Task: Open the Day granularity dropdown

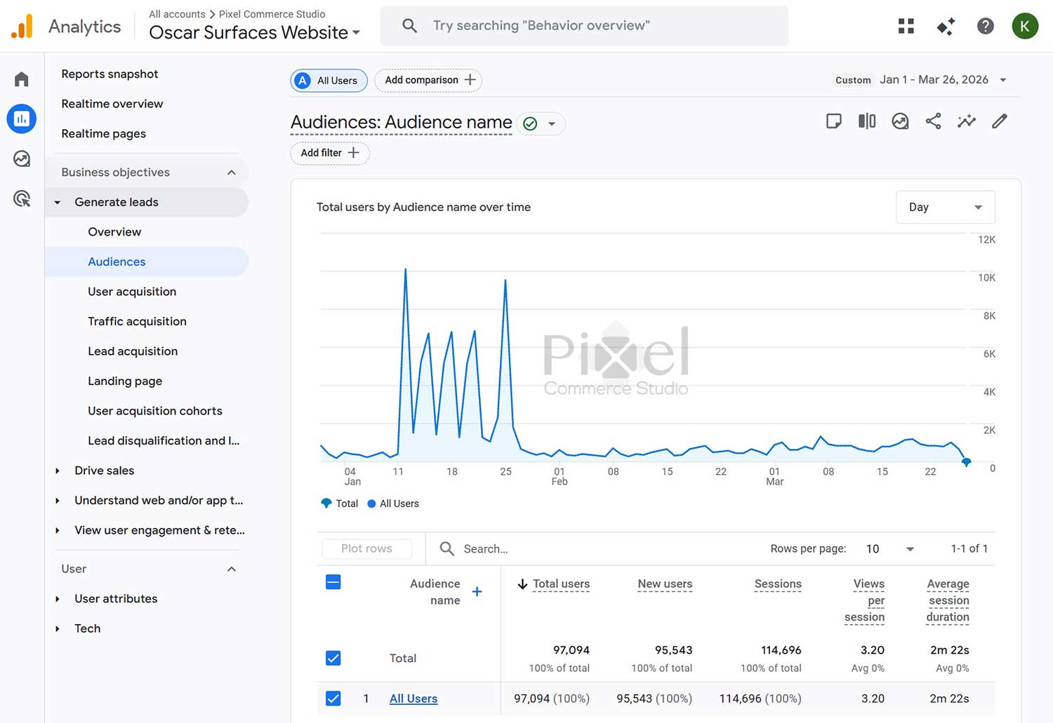Action: point(945,207)
